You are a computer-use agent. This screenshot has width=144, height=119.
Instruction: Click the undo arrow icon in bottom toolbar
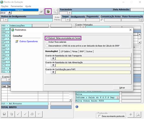pyautogui.click(x=39, y=114)
